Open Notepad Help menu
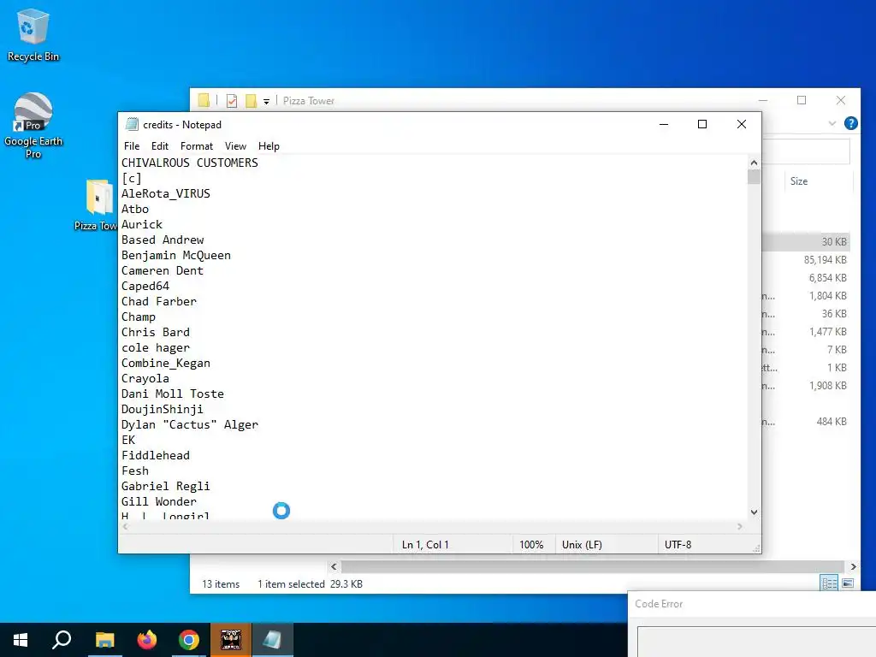The height and width of the screenshot is (657, 876). click(269, 145)
